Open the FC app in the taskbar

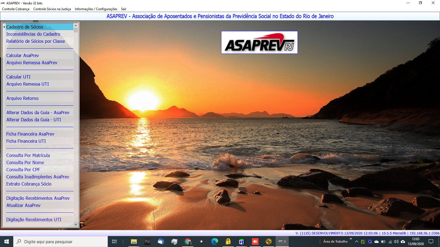tap(242, 242)
